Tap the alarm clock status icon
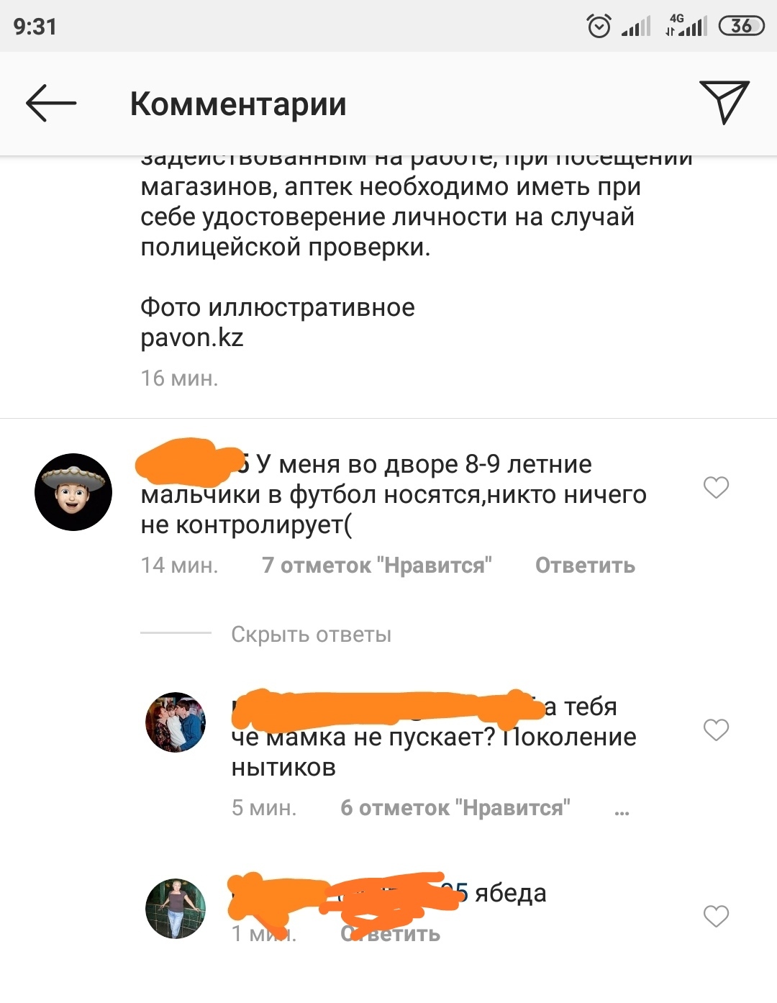The image size is (777, 1003). click(599, 26)
